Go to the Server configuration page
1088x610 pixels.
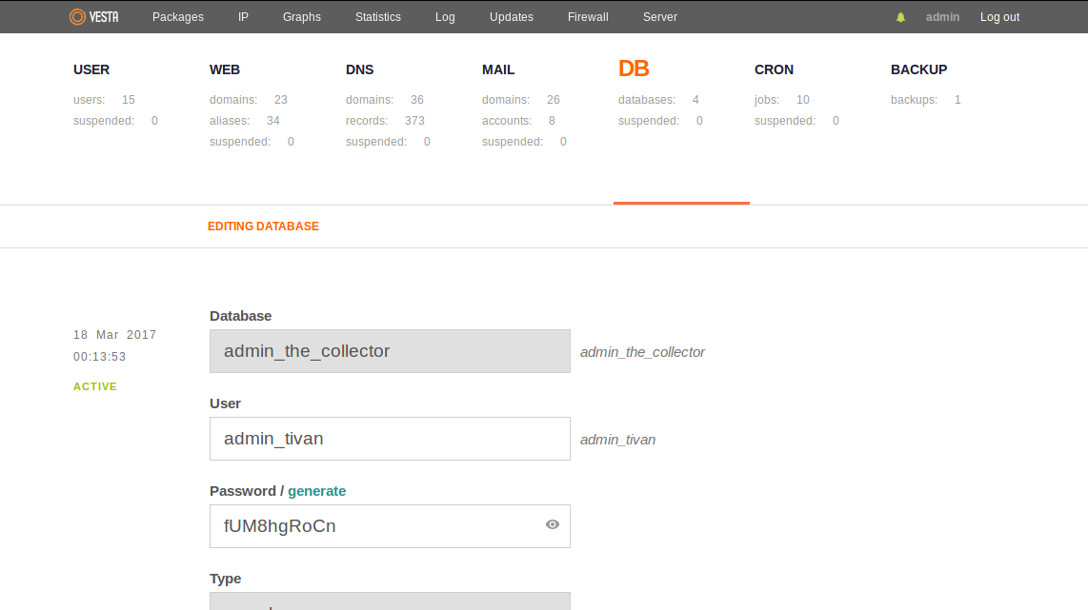click(660, 17)
